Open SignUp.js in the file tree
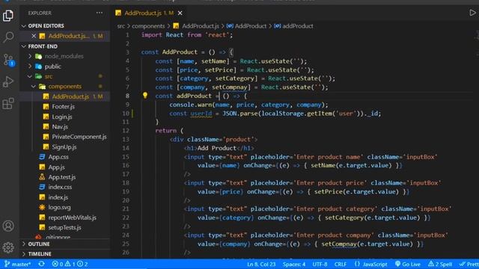The width and height of the screenshot is (479, 269). click(x=64, y=147)
